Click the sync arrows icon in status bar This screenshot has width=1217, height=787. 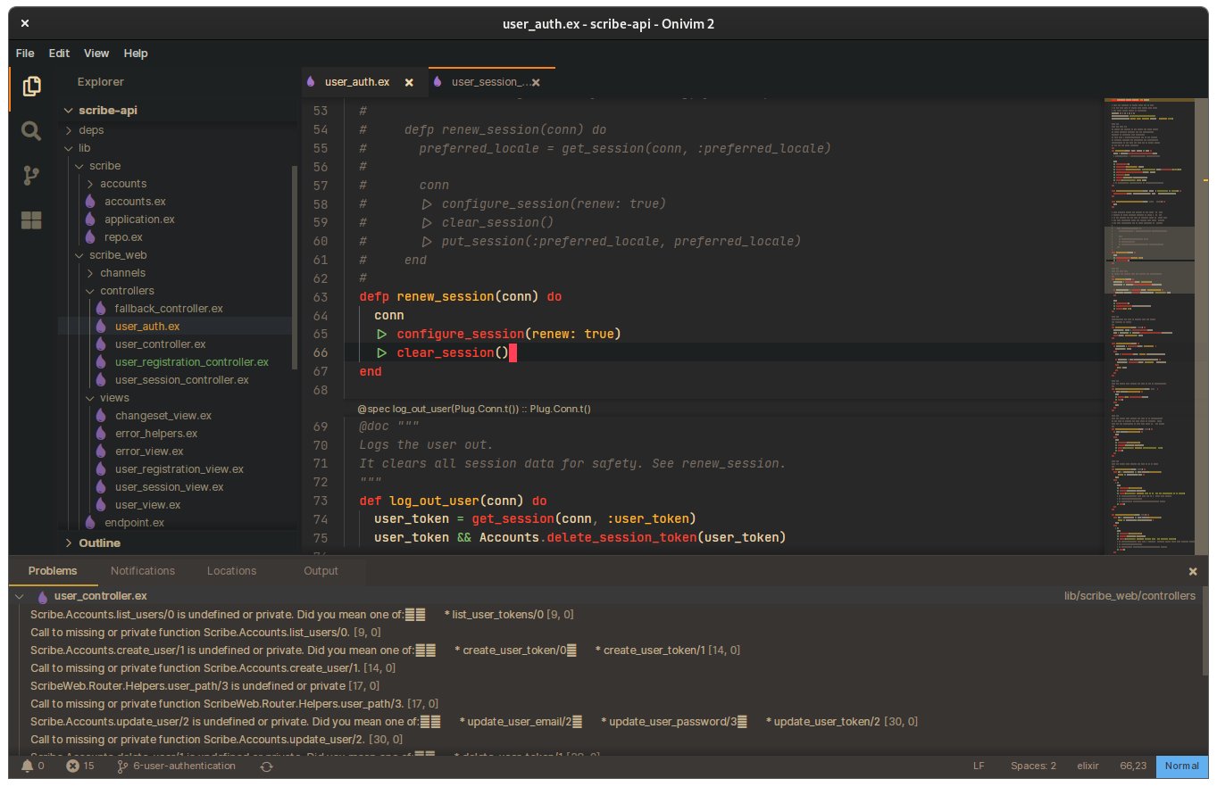(x=266, y=766)
